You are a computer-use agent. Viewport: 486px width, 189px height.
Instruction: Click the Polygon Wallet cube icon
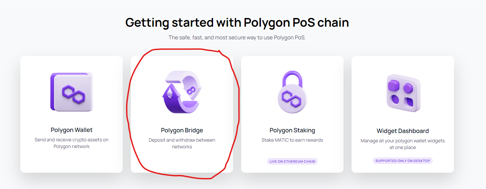pyautogui.click(x=72, y=92)
